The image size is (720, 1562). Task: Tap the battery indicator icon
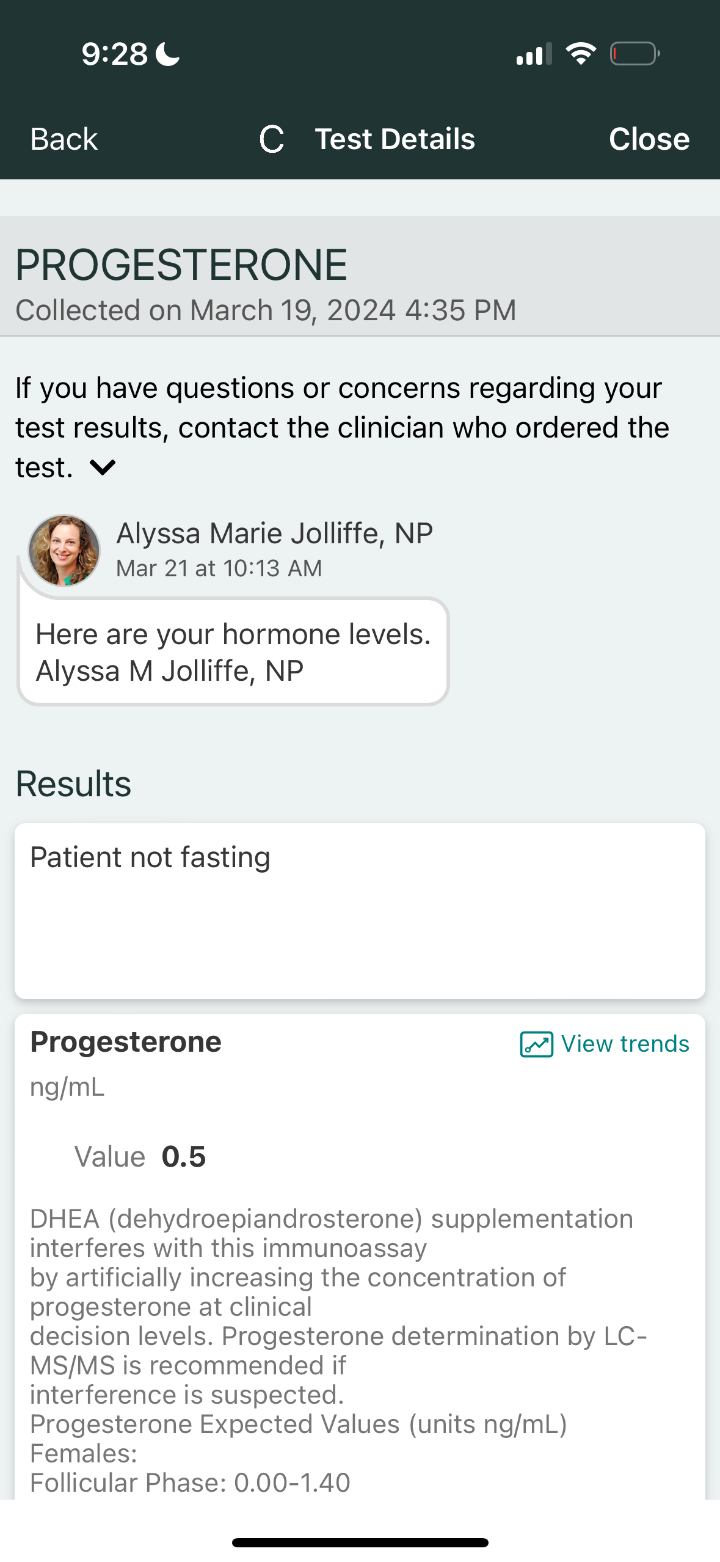tap(635, 54)
